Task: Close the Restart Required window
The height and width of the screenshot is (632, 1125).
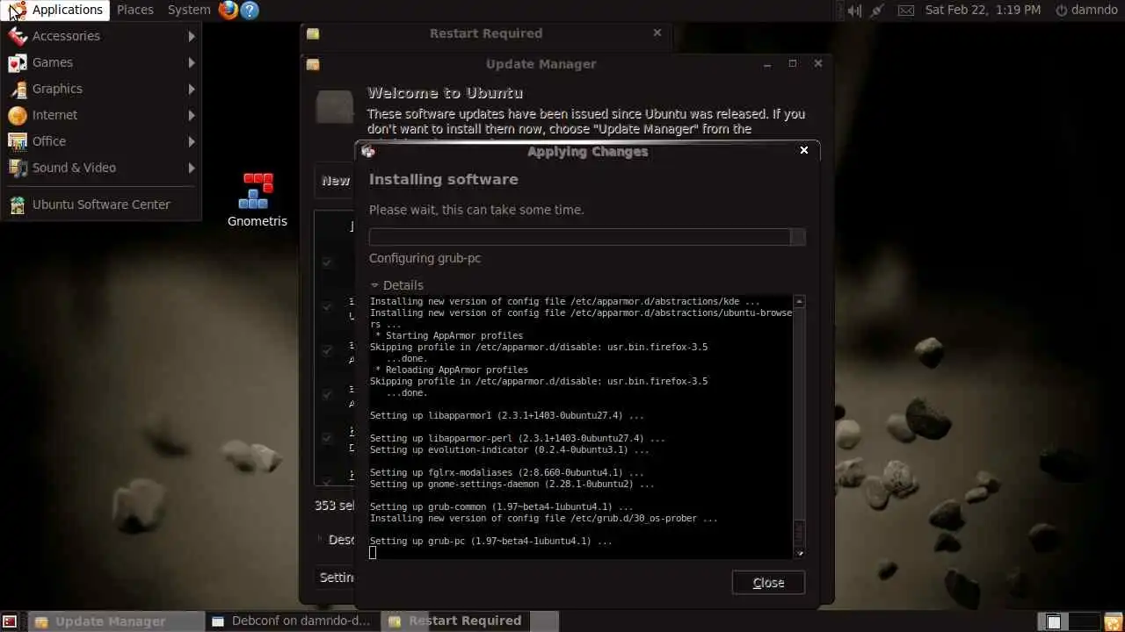Action: click(x=657, y=32)
